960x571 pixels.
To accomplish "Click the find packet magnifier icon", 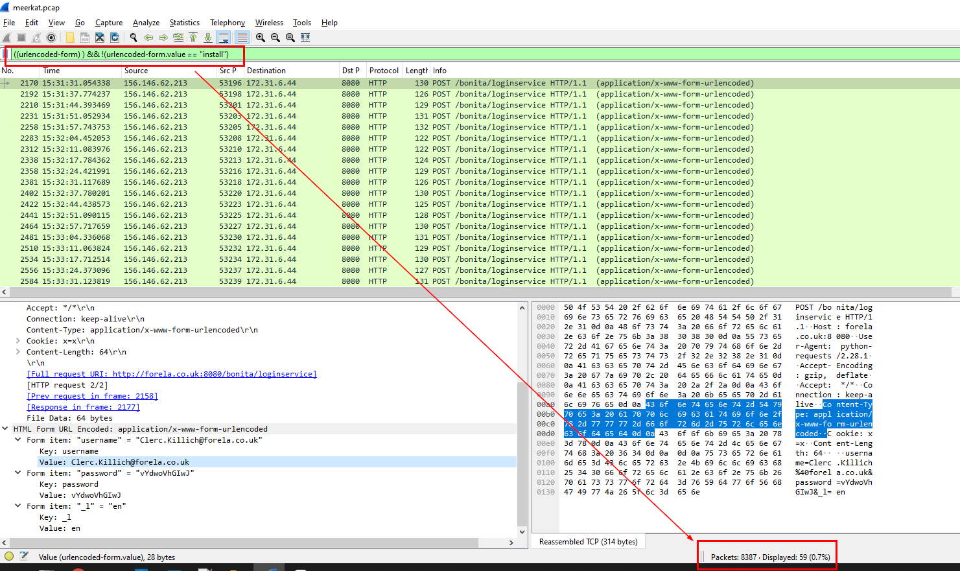I will [x=134, y=38].
